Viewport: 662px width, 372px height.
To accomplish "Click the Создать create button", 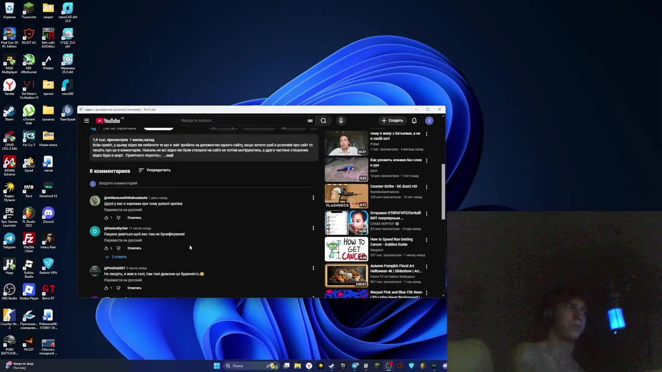I will pos(392,120).
